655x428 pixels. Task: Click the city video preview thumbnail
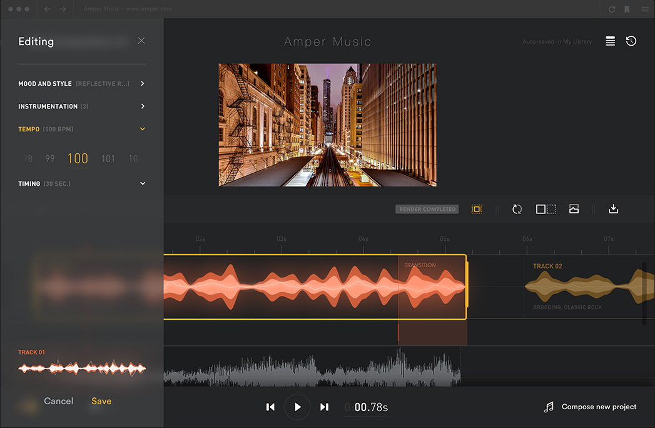[x=328, y=125]
